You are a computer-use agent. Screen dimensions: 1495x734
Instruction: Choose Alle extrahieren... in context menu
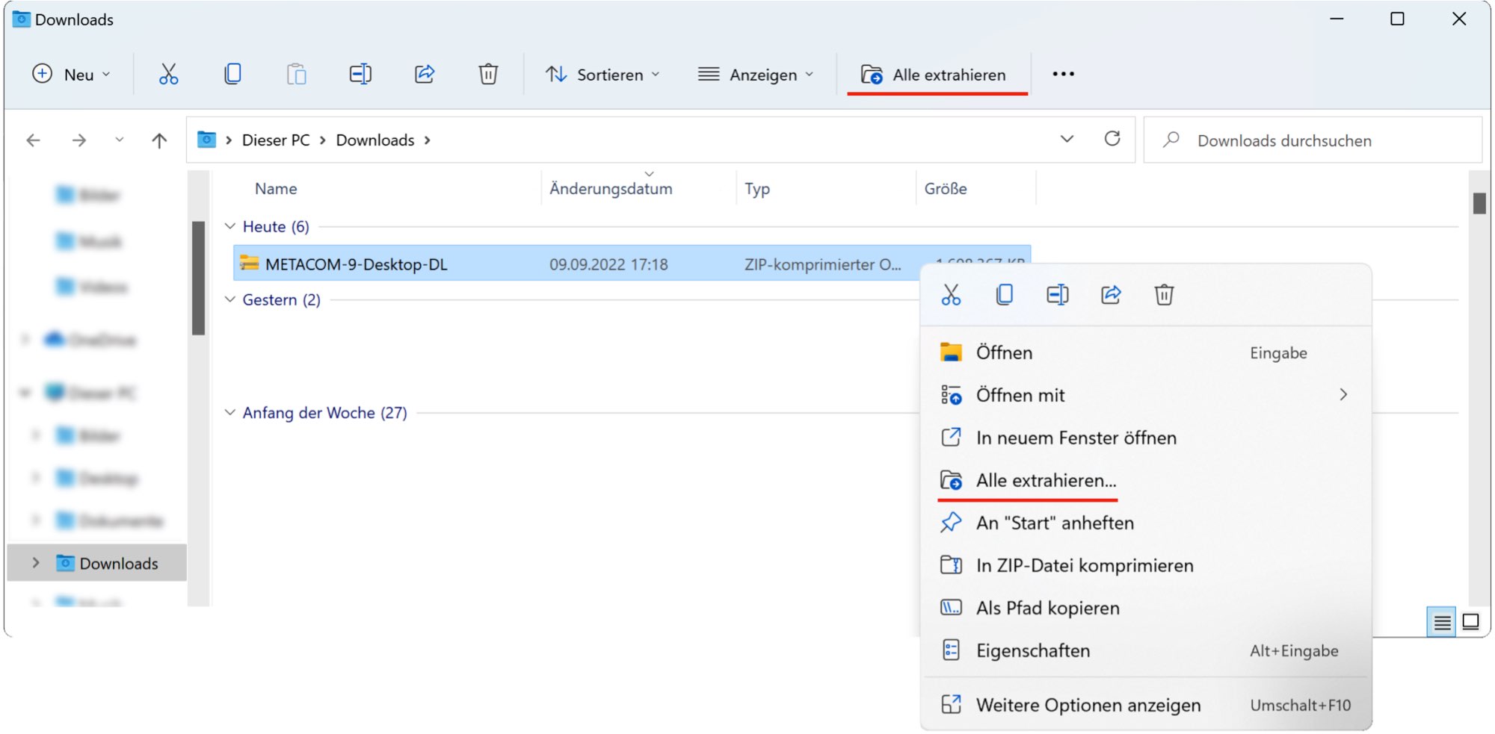(x=1145, y=480)
